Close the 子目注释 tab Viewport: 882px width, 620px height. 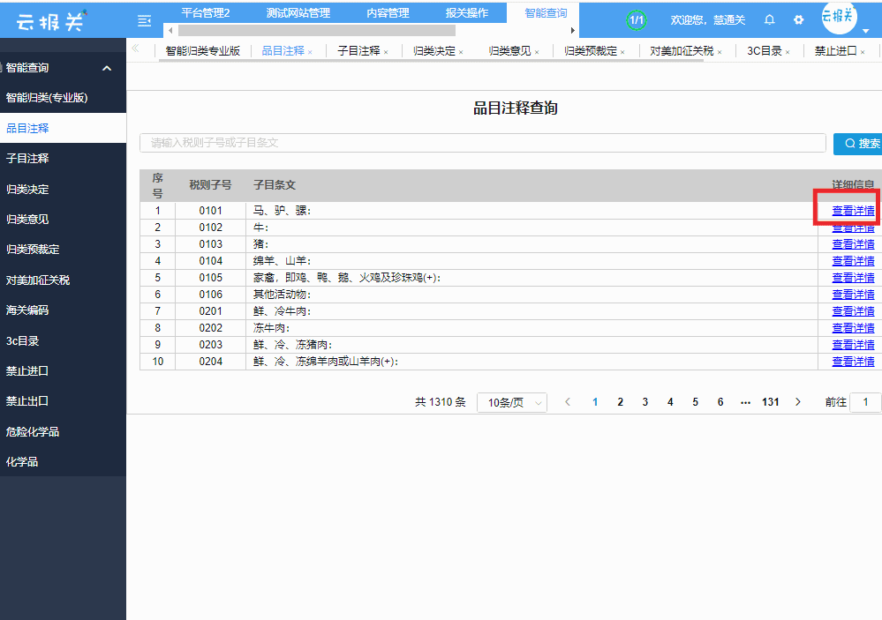pos(386,52)
